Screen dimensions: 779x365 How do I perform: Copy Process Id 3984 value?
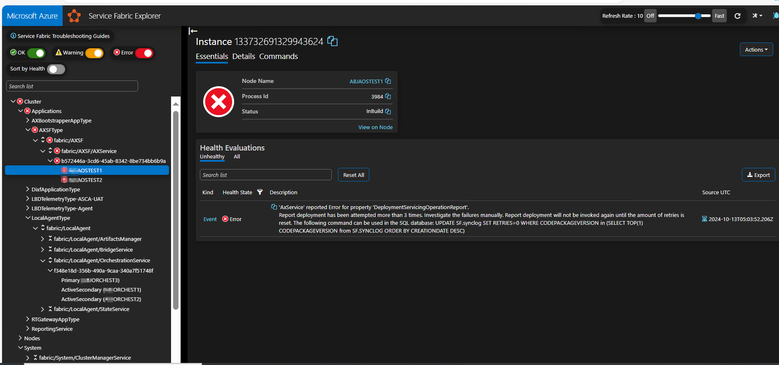click(x=388, y=97)
